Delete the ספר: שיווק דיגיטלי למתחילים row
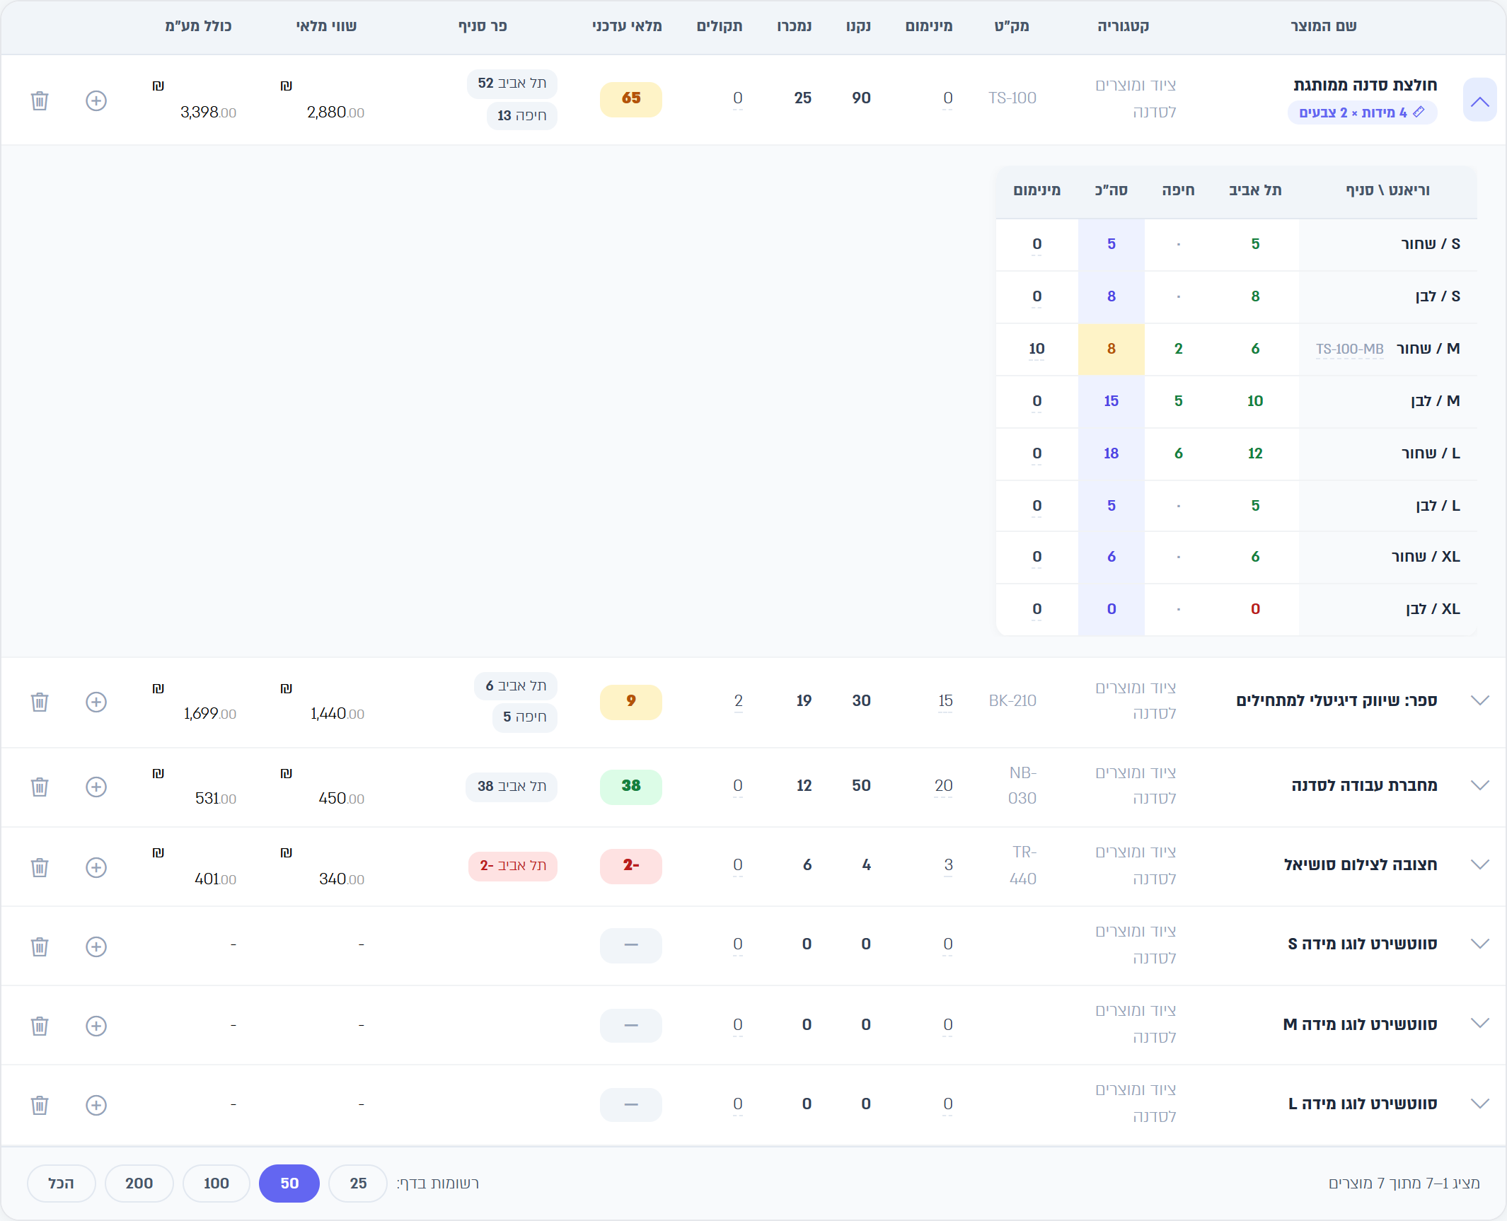1507x1221 pixels. pos(40,702)
